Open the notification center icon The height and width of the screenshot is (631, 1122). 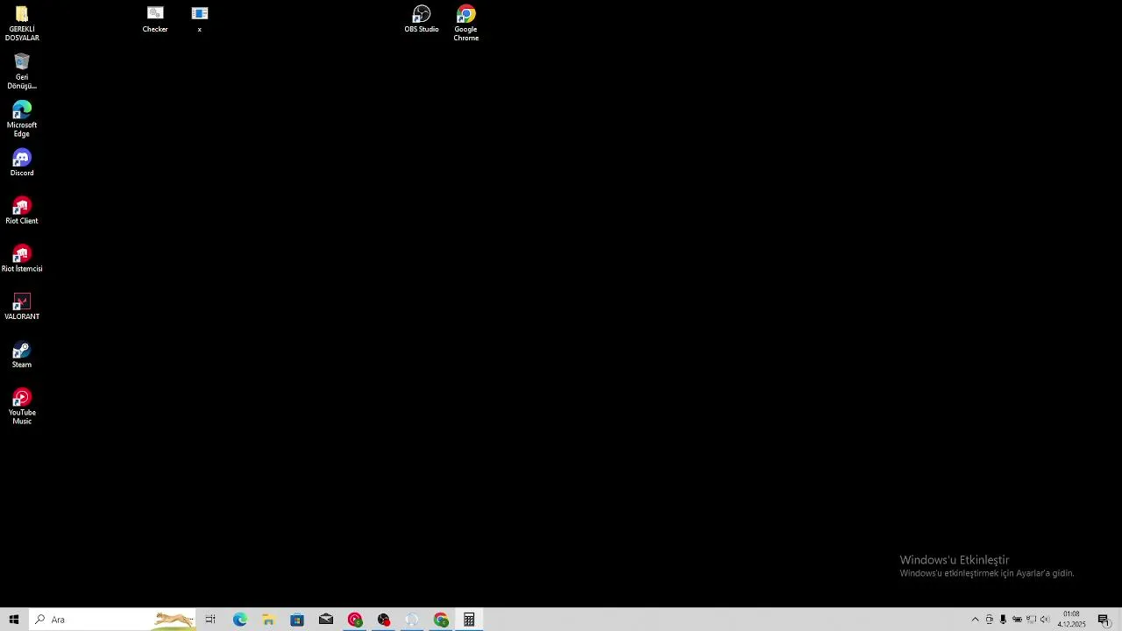(1104, 620)
